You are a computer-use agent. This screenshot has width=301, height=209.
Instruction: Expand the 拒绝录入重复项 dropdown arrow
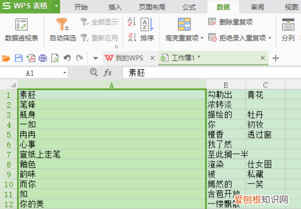pos(270,38)
